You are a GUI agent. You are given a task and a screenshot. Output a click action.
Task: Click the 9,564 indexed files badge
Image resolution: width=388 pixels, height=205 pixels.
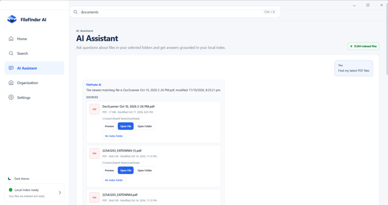363,46
